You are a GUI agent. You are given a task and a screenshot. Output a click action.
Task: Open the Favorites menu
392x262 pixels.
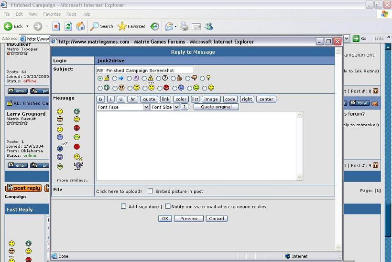tap(52, 14)
